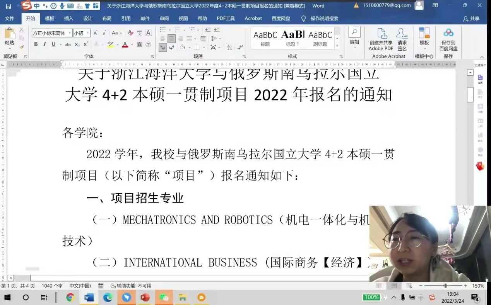This screenshot has width=491, height=305.
Task: Toggle Bold formatting
Action: 36,44
